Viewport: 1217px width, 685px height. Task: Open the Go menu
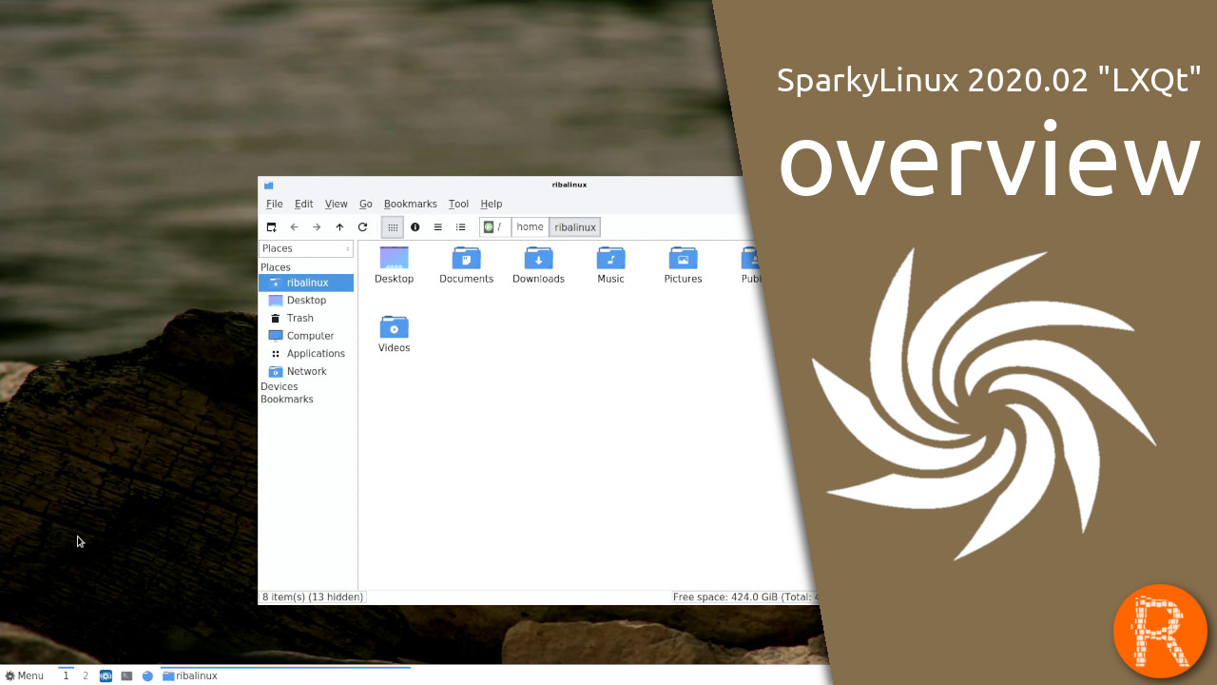pyautogui.click(x=366, y=204)
